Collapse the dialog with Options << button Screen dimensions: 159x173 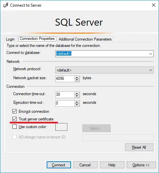pos(141,165)
